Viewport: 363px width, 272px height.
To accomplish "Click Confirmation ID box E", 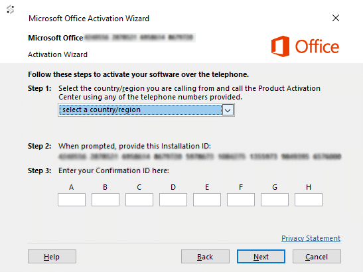I will pos(207,200).
